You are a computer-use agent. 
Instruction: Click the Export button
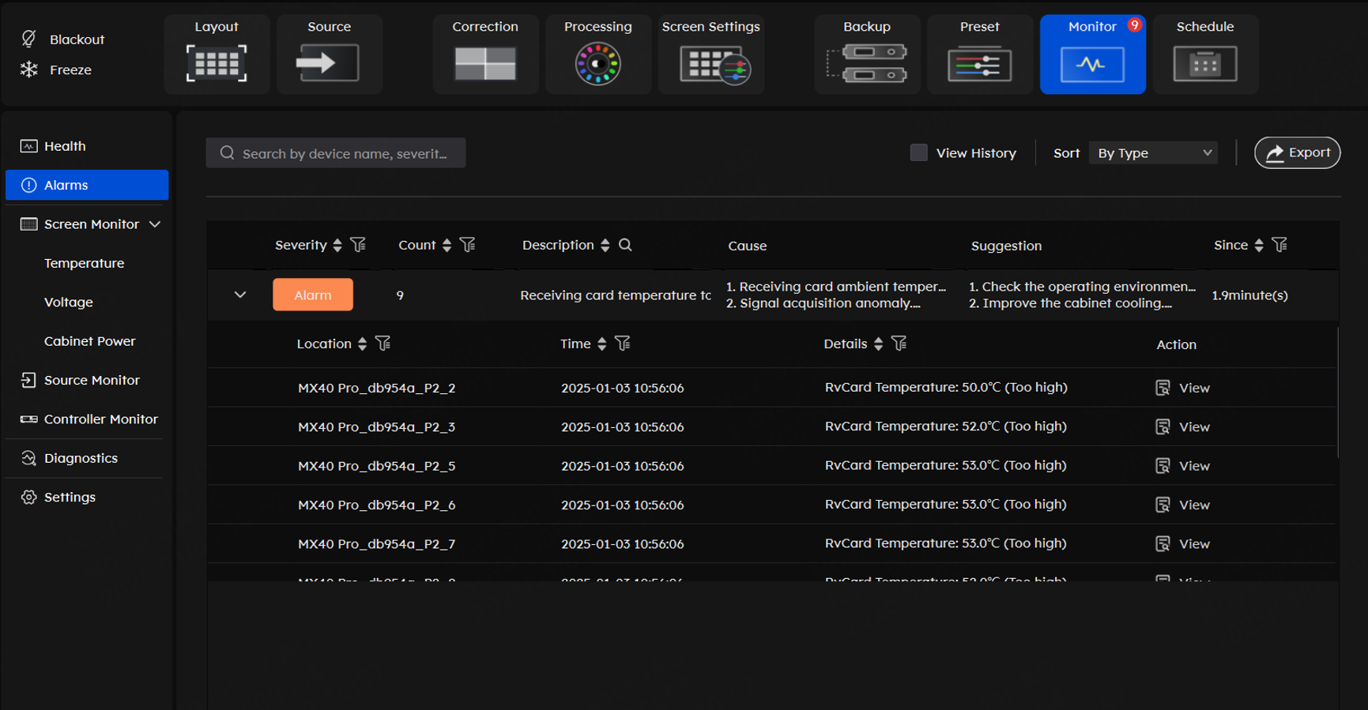coord(1297,152)
